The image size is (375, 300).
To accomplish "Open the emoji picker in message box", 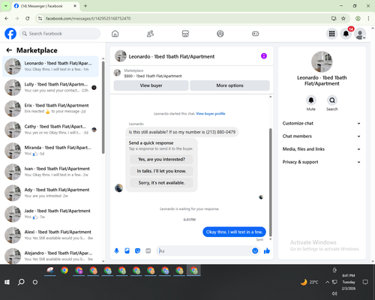I will point(255,250).
